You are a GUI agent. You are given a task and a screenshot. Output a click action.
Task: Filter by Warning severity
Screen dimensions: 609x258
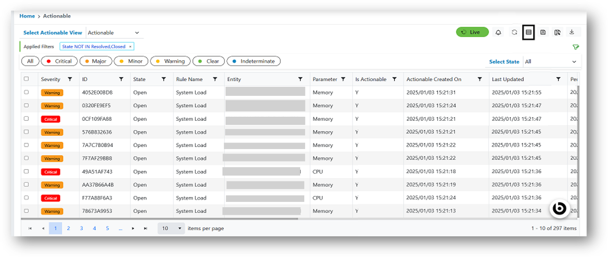pos(170,61)
